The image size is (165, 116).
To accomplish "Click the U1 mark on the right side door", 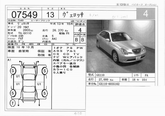I will pyautogui.click(x=39, y=84).
